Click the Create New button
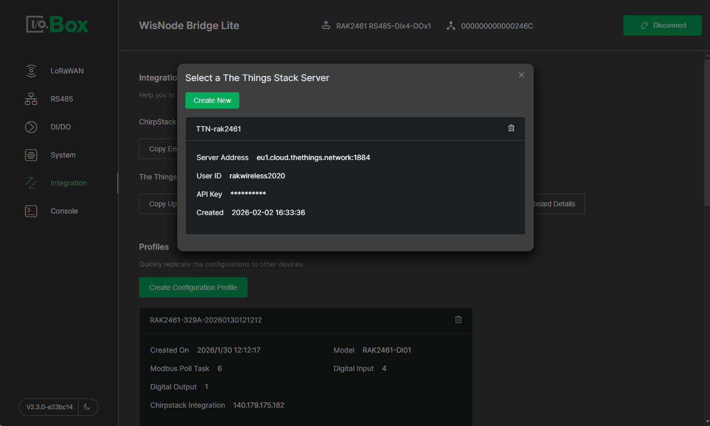 tap(212, 100)
